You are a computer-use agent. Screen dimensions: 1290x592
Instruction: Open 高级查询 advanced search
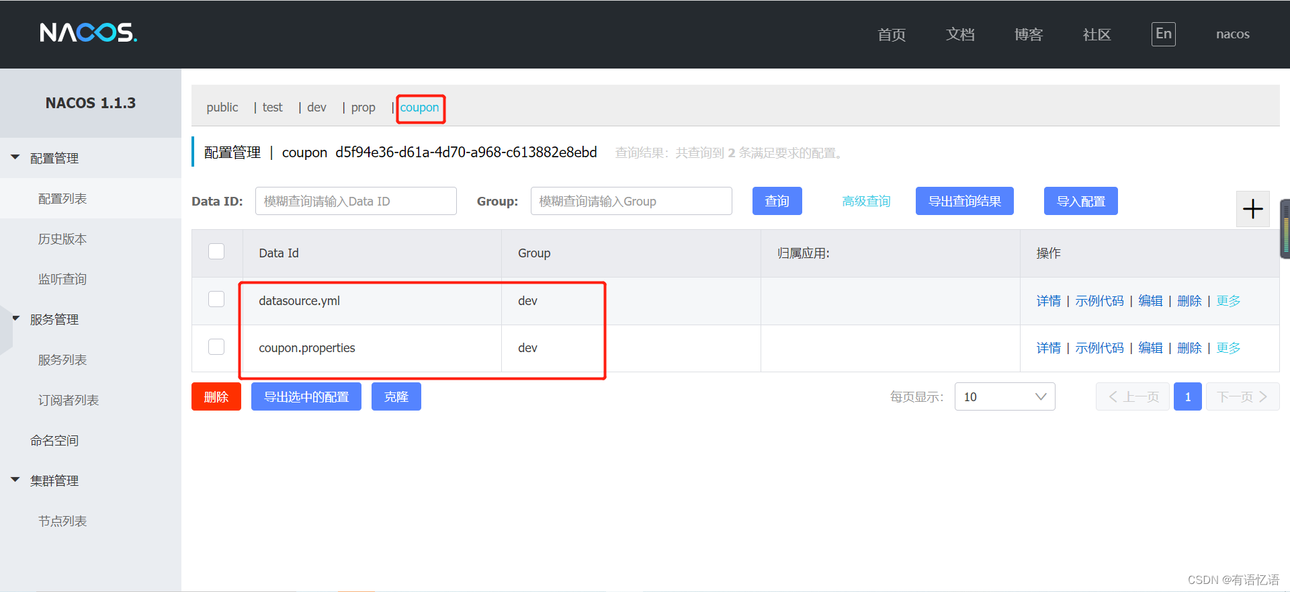pos(866,201)
